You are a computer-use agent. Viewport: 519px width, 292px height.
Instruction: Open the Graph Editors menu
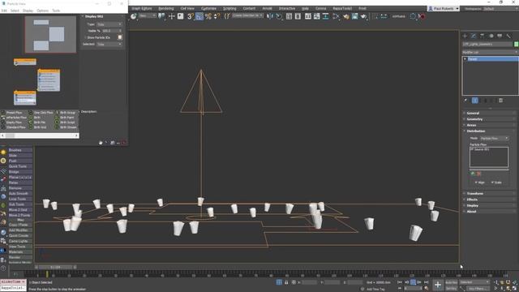point(142,9)
